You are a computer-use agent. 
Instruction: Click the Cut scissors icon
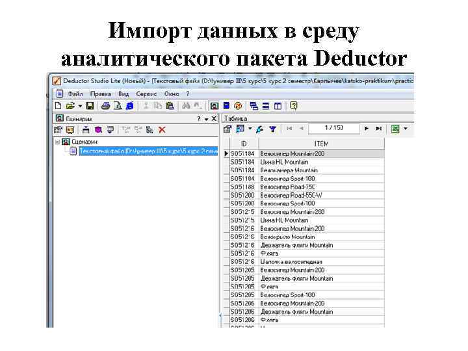point(146,106)
